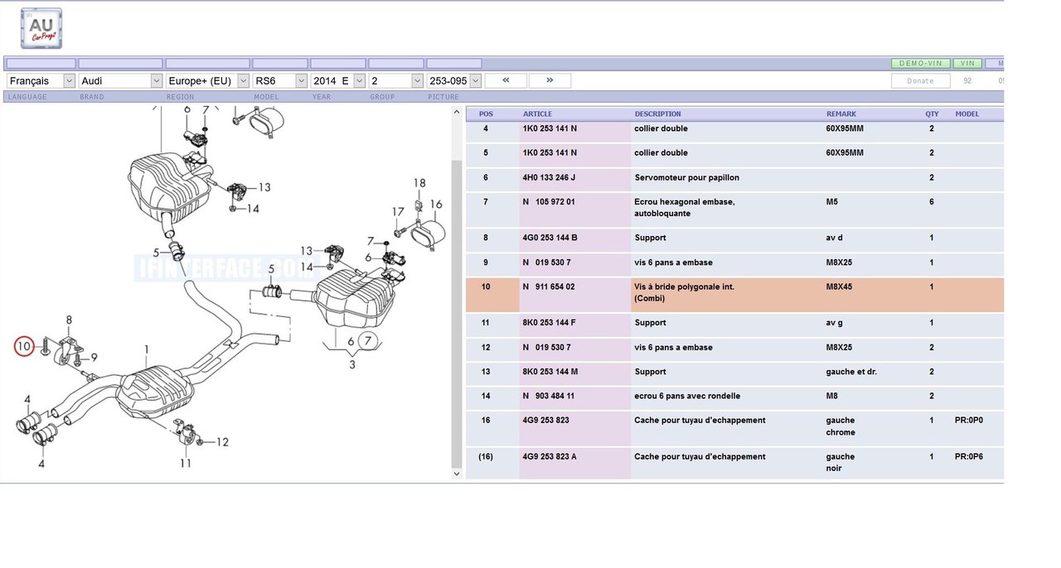
Task: Select the highlighted row N 911 654 02
Action: tap(734, 293)
